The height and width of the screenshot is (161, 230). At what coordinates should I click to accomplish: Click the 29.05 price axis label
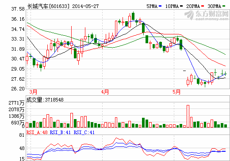pos(18,69)
